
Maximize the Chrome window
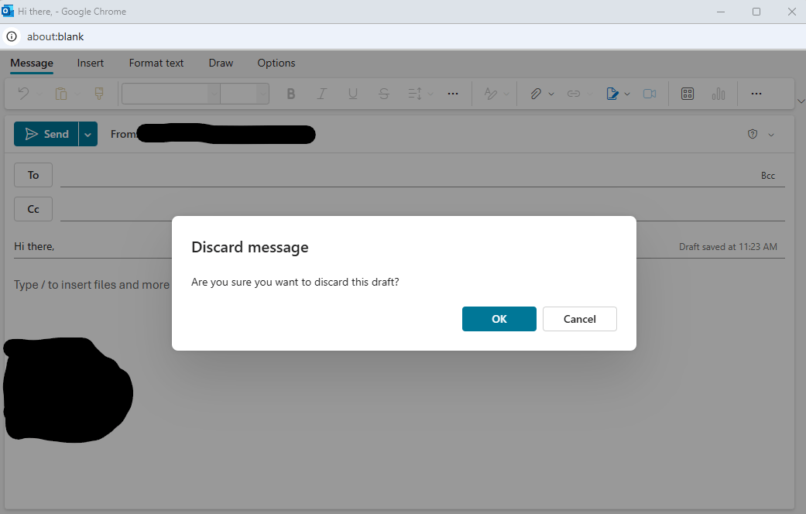tap(756, 12)
